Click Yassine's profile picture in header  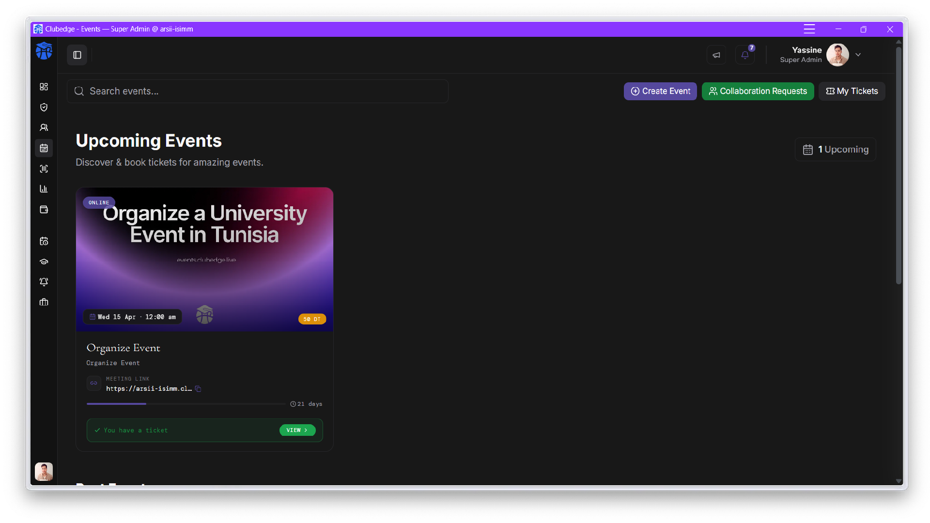[837, 55]
